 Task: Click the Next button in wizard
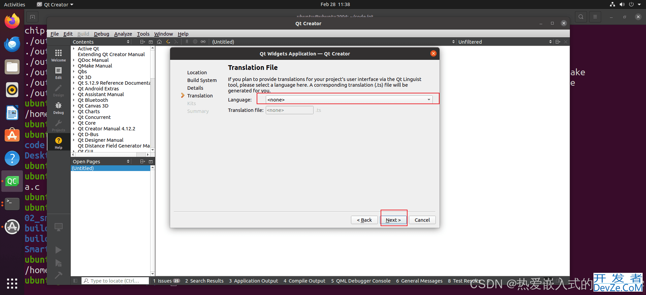coord(393,220)
